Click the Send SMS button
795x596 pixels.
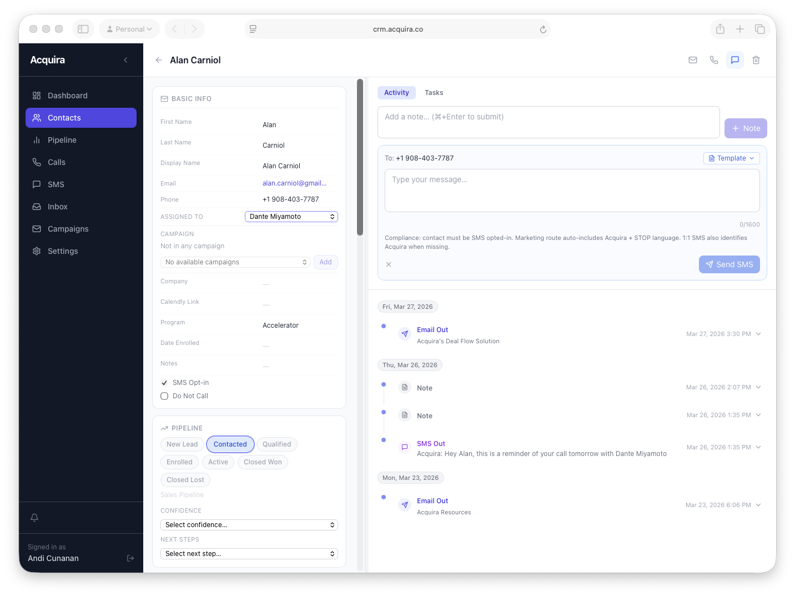click(729, 264)
